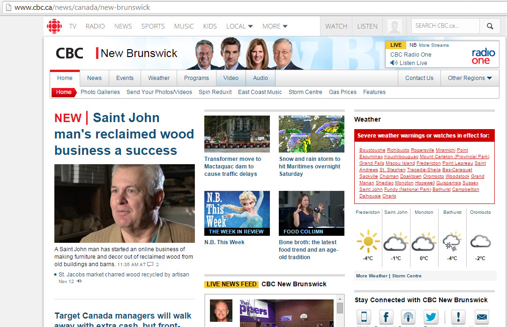
Task: Open the Twitter bird icon
Action: pos(431,317)
